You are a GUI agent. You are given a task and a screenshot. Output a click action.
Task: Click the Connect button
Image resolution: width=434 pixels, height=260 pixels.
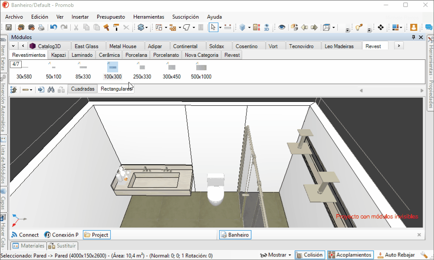[x=25, y=235]
